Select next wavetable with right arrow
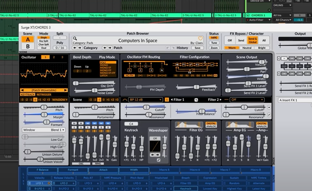This screenshot has height=191, width=312. pyautogui.click(x=66, y=90)
